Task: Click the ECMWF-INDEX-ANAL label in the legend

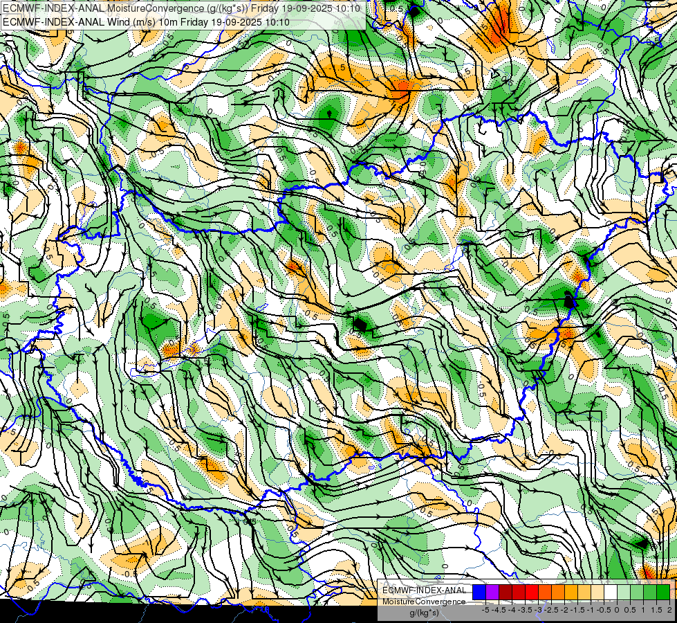Action: coord(424,590)
